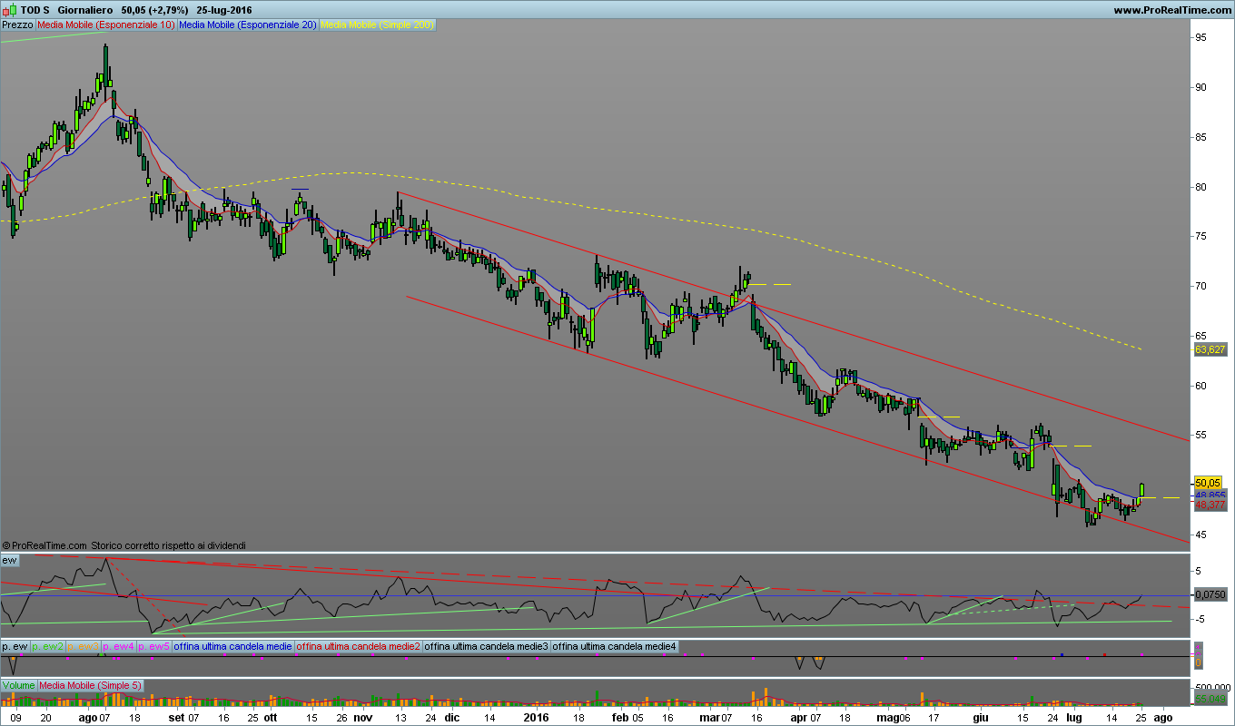Click ProRealTime.com dividend-adjusted history note
Screen dimensions: 1235x726
[x=123, y=545]
